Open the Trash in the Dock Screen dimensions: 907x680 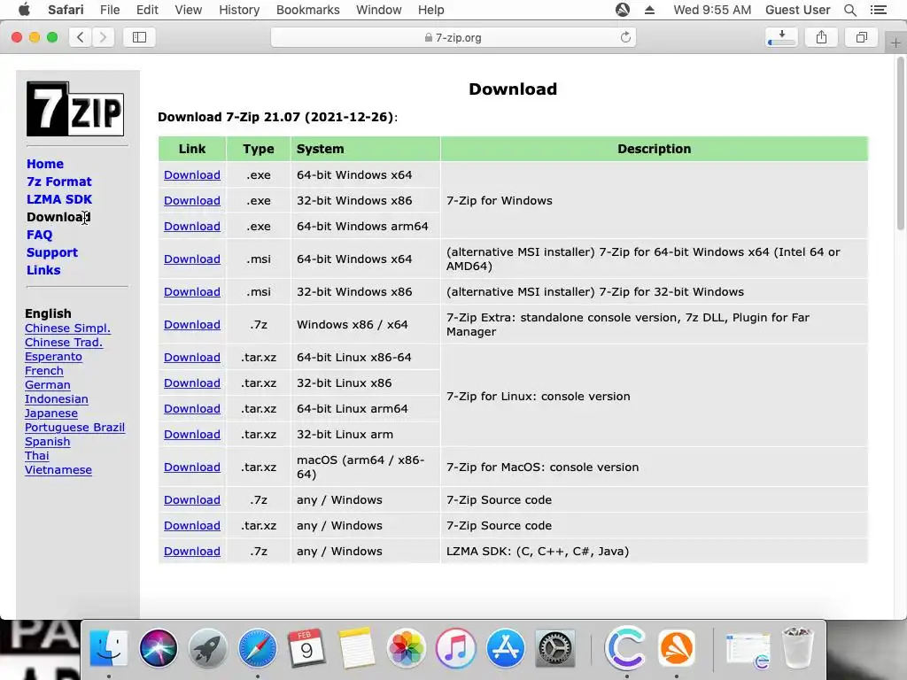click(x=798, y=647)
